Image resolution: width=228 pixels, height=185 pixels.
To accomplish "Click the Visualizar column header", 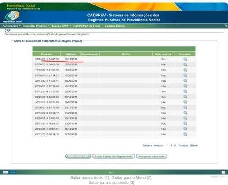I will pyautogui.click(x=185, y=54).
